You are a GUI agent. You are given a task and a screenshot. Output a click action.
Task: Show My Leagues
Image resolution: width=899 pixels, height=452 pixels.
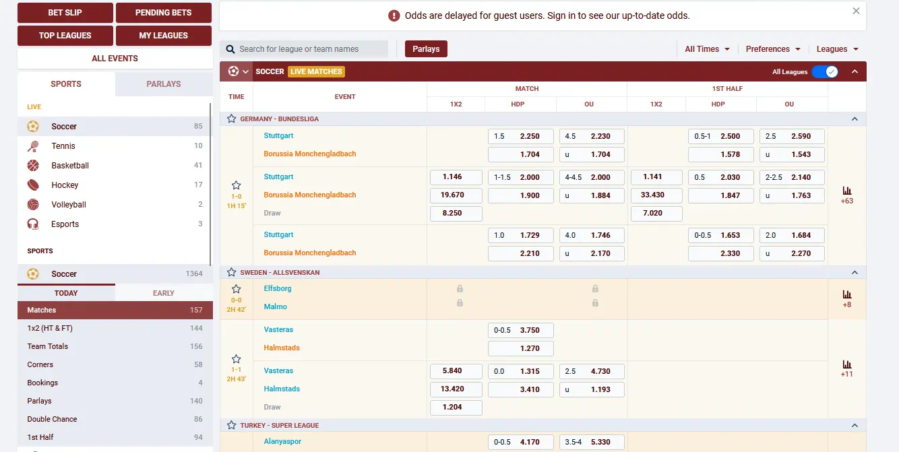164,36
